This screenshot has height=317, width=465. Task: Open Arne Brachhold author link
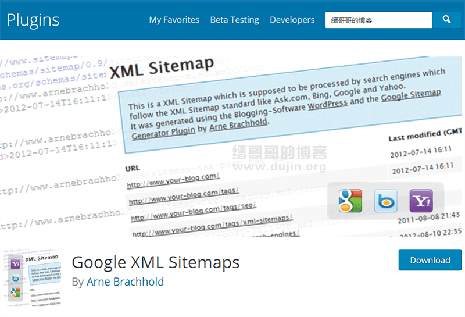(125, 282)
